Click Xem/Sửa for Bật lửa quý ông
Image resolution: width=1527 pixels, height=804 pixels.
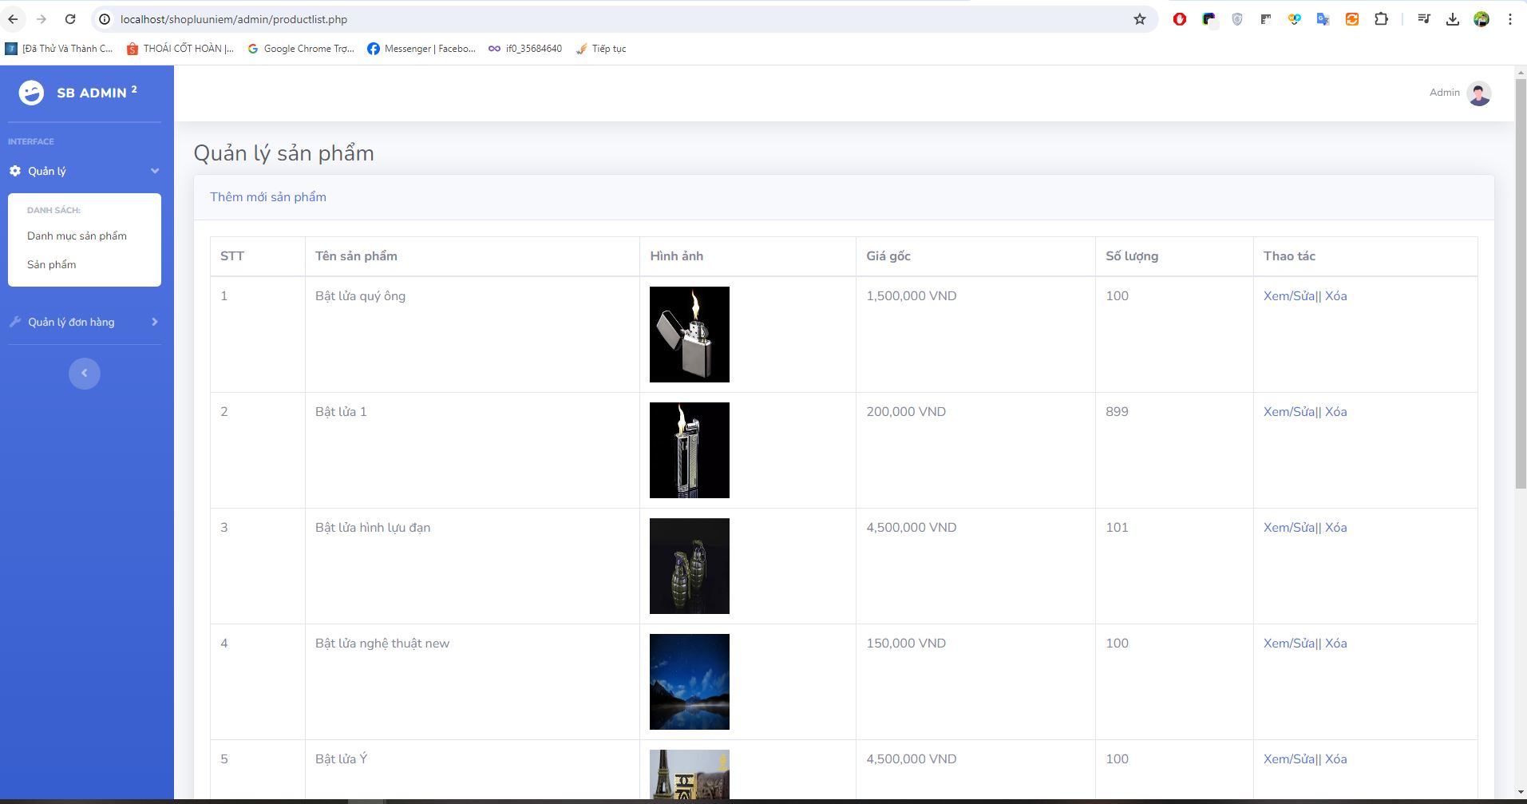click(1289, 296)
